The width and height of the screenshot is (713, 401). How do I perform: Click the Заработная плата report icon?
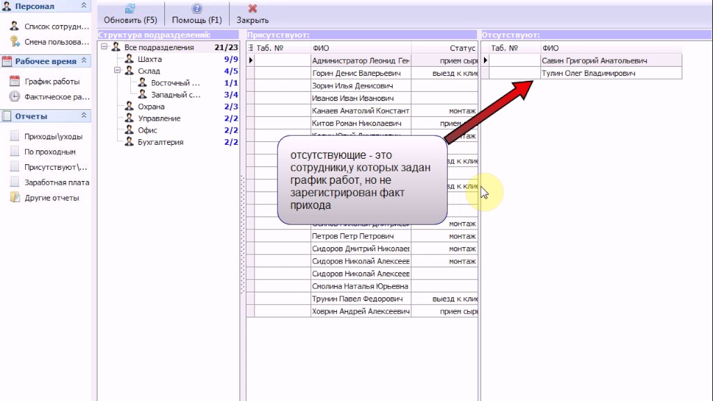pos(14,182)
